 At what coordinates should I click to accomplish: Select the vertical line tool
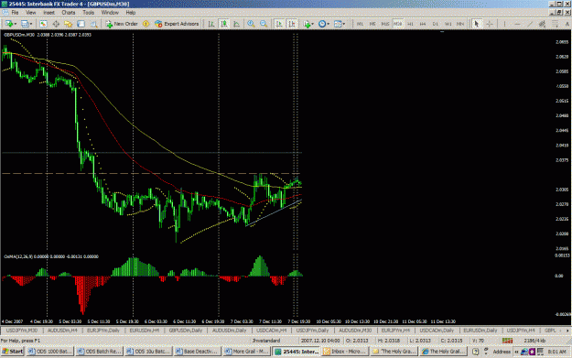click(x=505, y=24)
